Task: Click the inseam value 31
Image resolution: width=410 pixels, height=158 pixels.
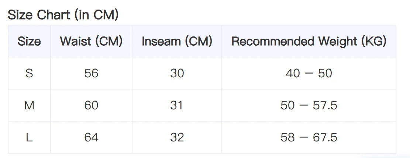Action: [177, 105]
